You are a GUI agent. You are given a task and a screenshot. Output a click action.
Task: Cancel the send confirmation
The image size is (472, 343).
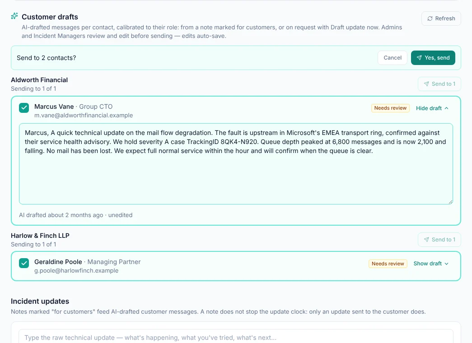point(392,58)
